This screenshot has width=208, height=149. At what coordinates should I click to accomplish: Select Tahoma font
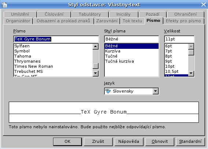click(x=53, y=56)
